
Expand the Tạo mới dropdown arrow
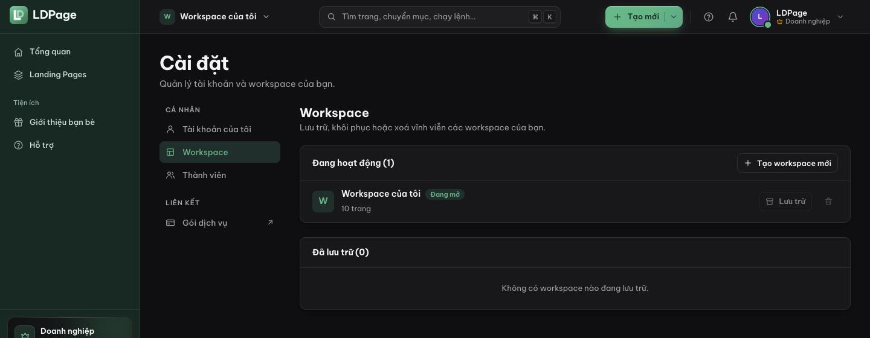674,17
